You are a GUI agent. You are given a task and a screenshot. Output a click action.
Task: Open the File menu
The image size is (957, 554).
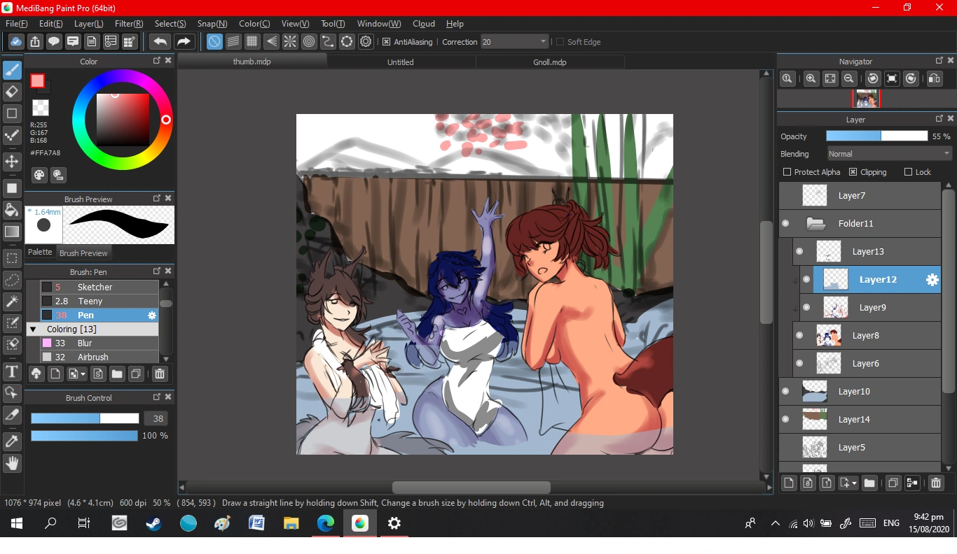click(16, 24)
